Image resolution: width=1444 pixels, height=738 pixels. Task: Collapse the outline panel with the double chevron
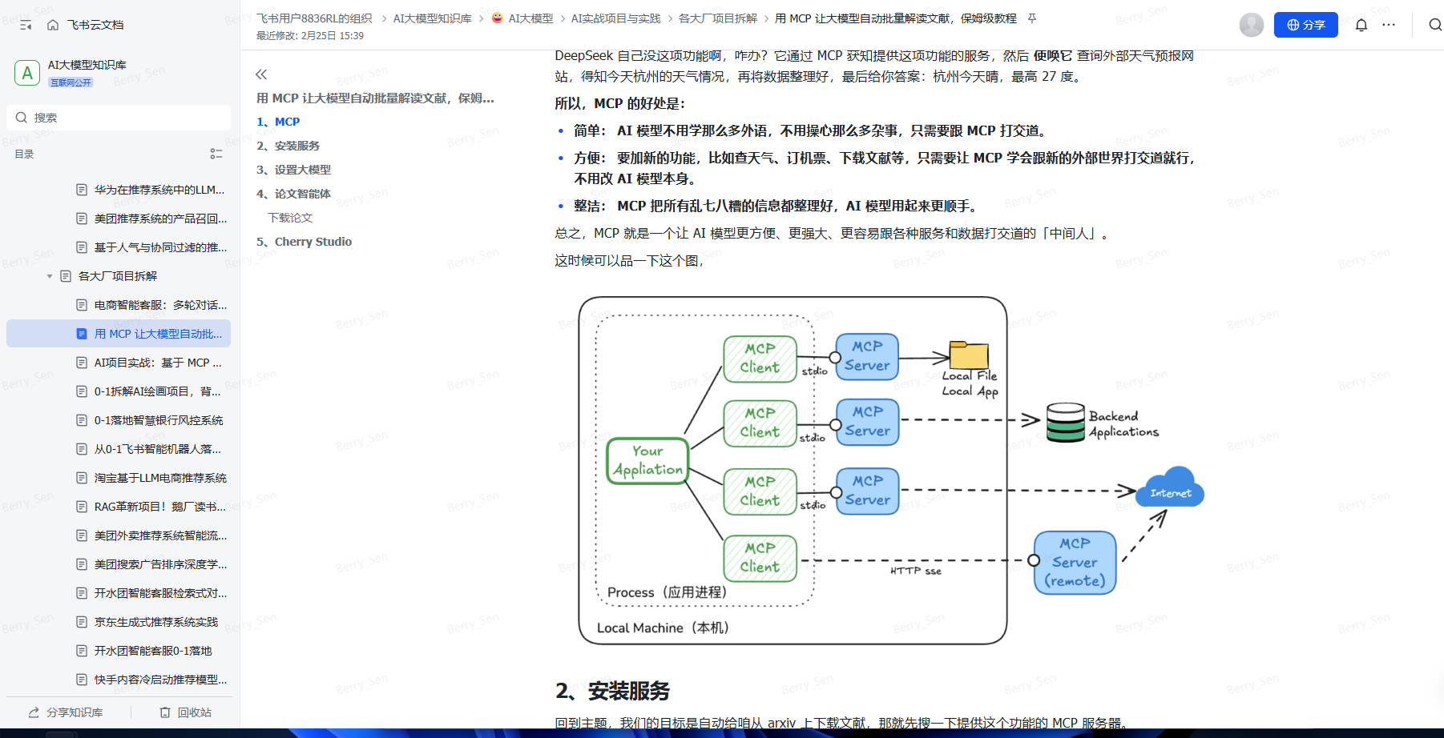[x=261, y=74]
